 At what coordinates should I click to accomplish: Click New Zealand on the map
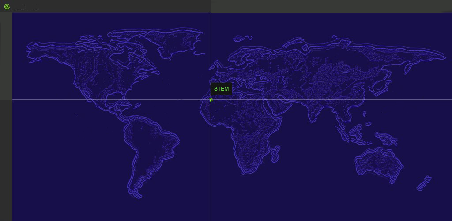click(x=425, y=183)
